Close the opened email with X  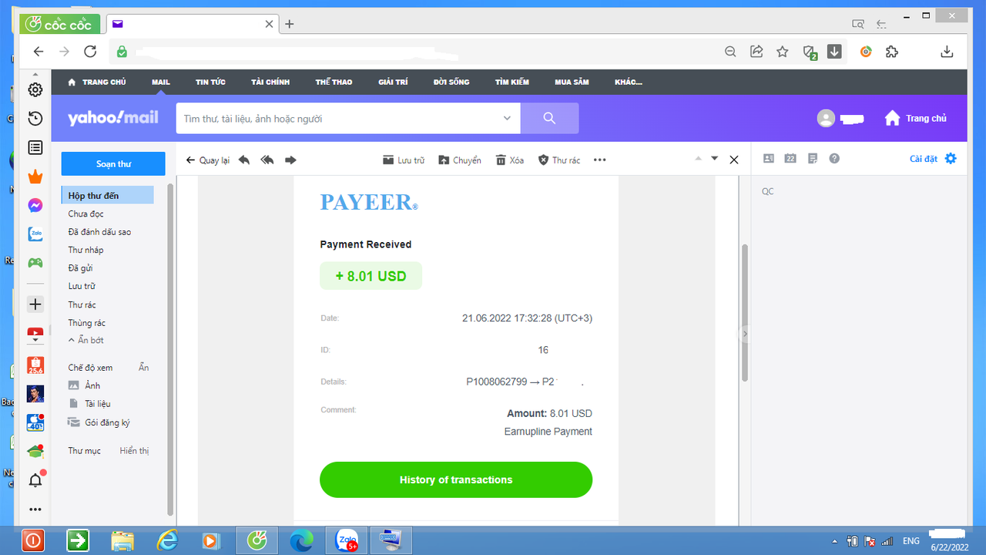(734, 160)
